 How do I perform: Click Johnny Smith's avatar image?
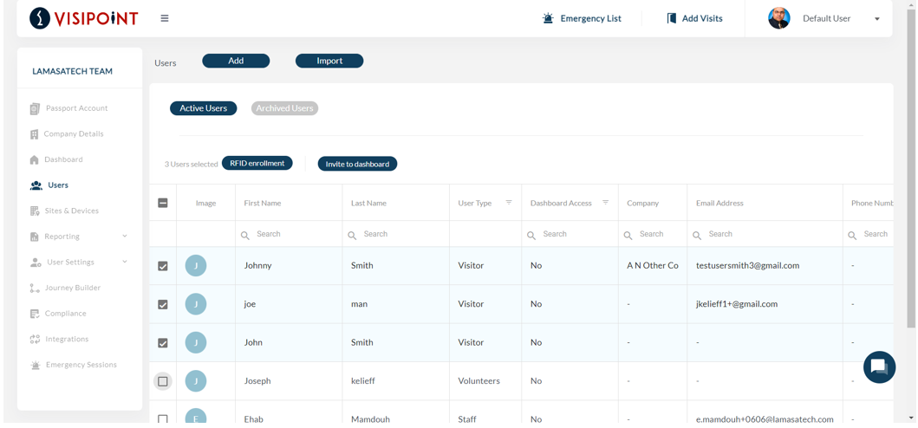click(x=196, y=266)
